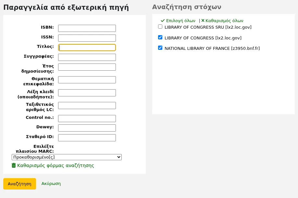The width and height of the screenshot is (298, 198).
Task: Focus the ISSN input field
Action: point(87,38)
